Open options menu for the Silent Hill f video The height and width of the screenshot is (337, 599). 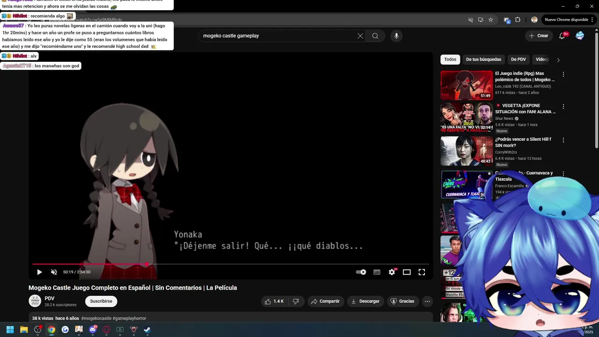pos(563,140)
